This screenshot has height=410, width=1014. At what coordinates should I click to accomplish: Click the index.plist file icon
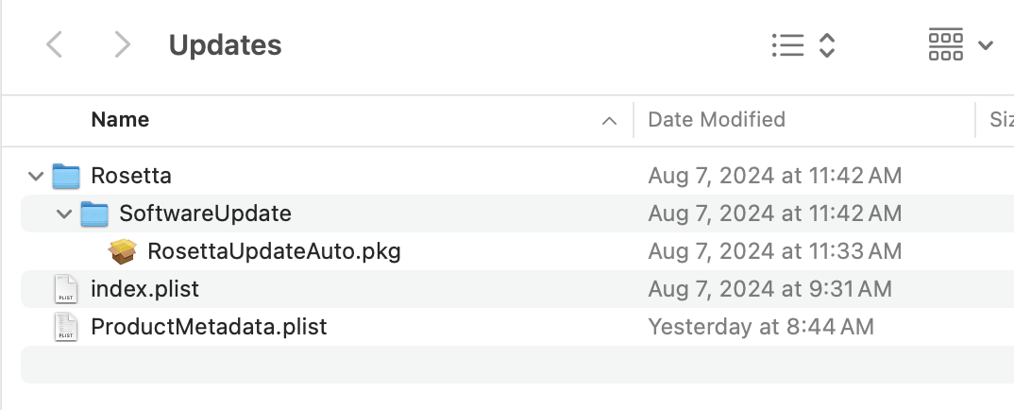pyautogui.click(x=66, y=289)
